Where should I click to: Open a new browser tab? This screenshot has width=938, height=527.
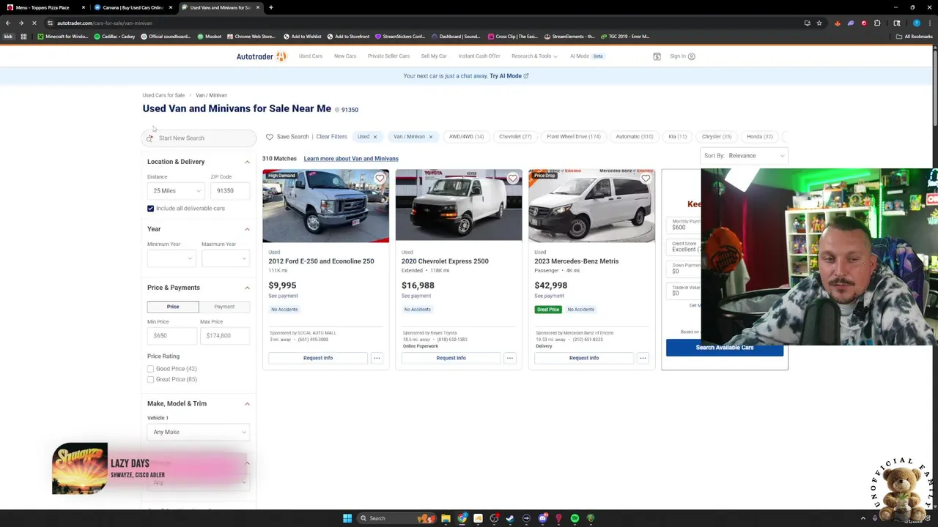click(270, 7)
